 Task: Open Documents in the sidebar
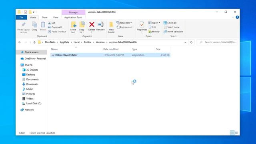coord(30,79)
